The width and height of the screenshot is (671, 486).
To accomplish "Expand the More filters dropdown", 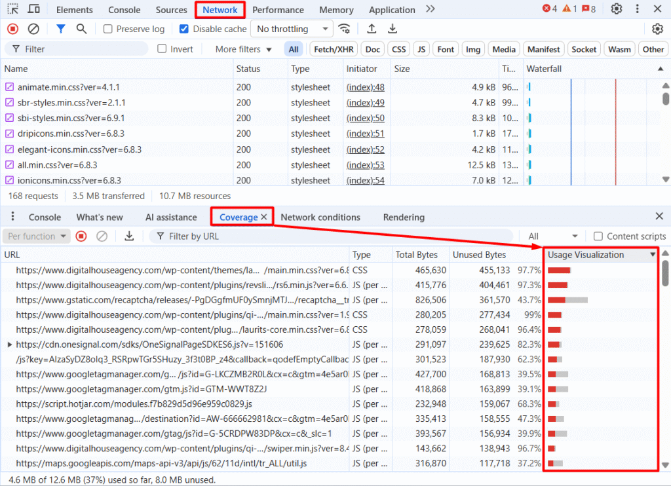I will pyautogui.click(x=243, y=49).
